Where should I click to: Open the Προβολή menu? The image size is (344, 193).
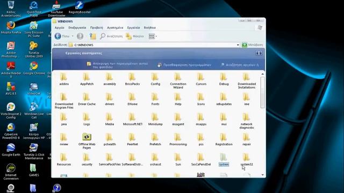click(x=97, y=27)
